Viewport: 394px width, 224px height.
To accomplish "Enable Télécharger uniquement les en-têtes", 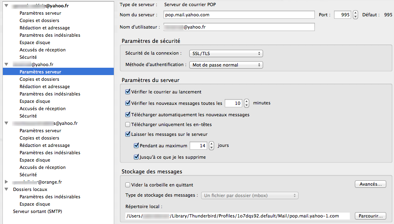I will pyautogui.click(x=128, y=124).
